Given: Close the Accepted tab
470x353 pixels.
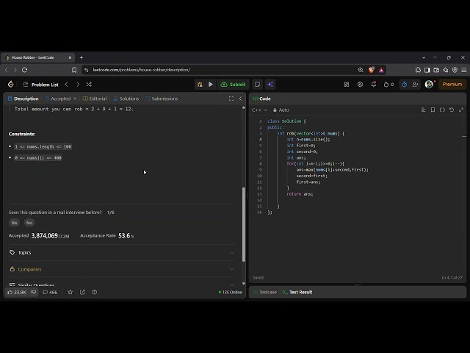Looking at the screenshot, I should pos(75,99).
